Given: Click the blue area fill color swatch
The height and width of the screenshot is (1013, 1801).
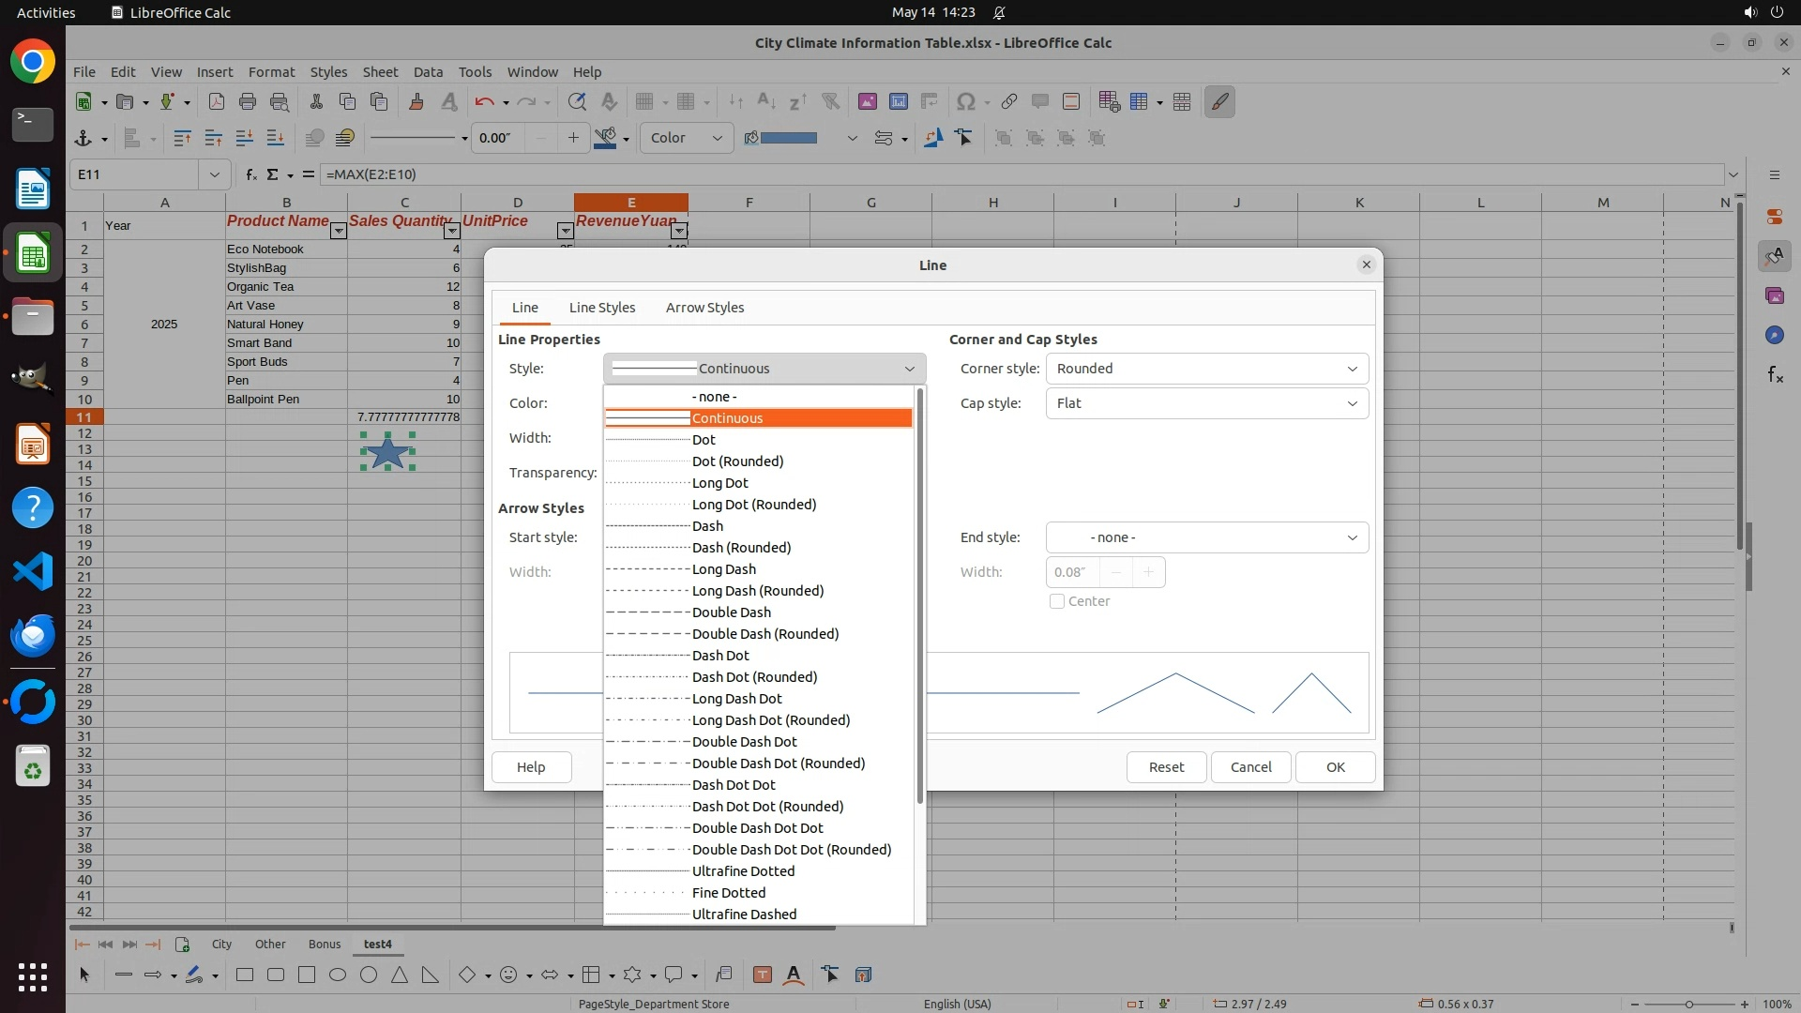Looking at the screenshot, I should click(788, 139).
